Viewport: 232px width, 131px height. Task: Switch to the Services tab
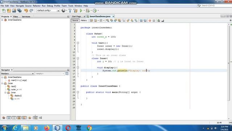26,16
